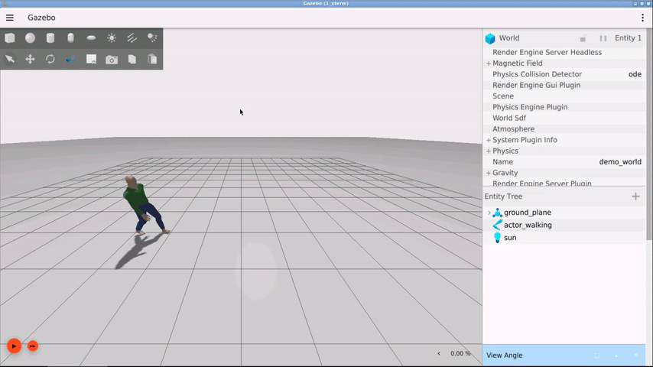Insert a box shape
653x367 pixels.
click(10, 38)
